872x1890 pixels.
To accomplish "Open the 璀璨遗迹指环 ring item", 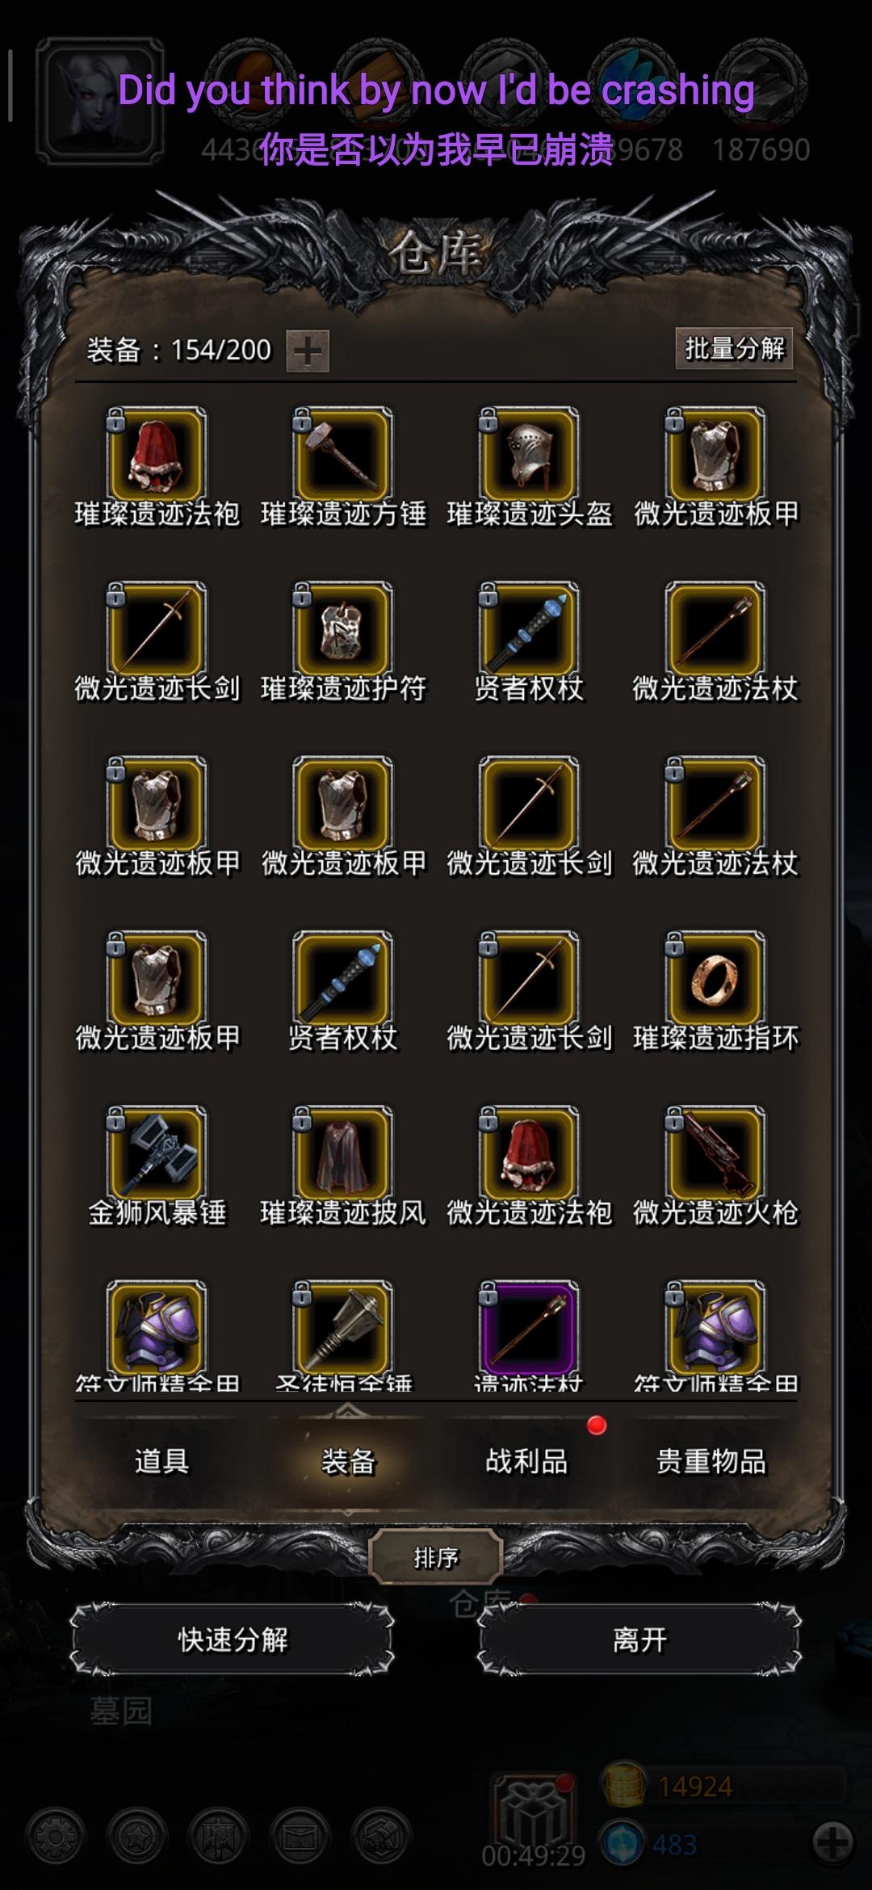I will coord(715,979).
